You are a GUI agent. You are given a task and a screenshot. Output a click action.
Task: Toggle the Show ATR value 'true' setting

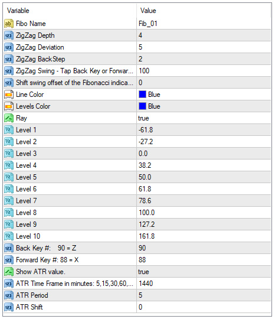[x=143, y=272]
